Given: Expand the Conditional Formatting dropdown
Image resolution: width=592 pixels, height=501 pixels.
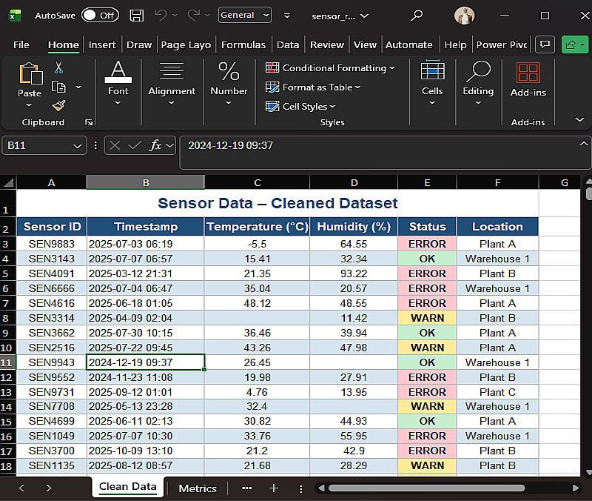Looking at the screenshot, I should coord(329,67).
